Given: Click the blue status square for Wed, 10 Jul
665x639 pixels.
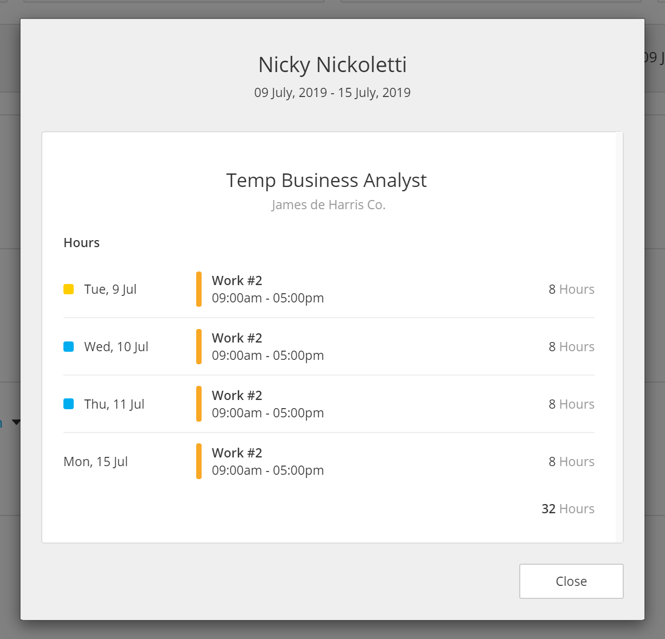Looking at the screenshot, I should click(69, 347).
